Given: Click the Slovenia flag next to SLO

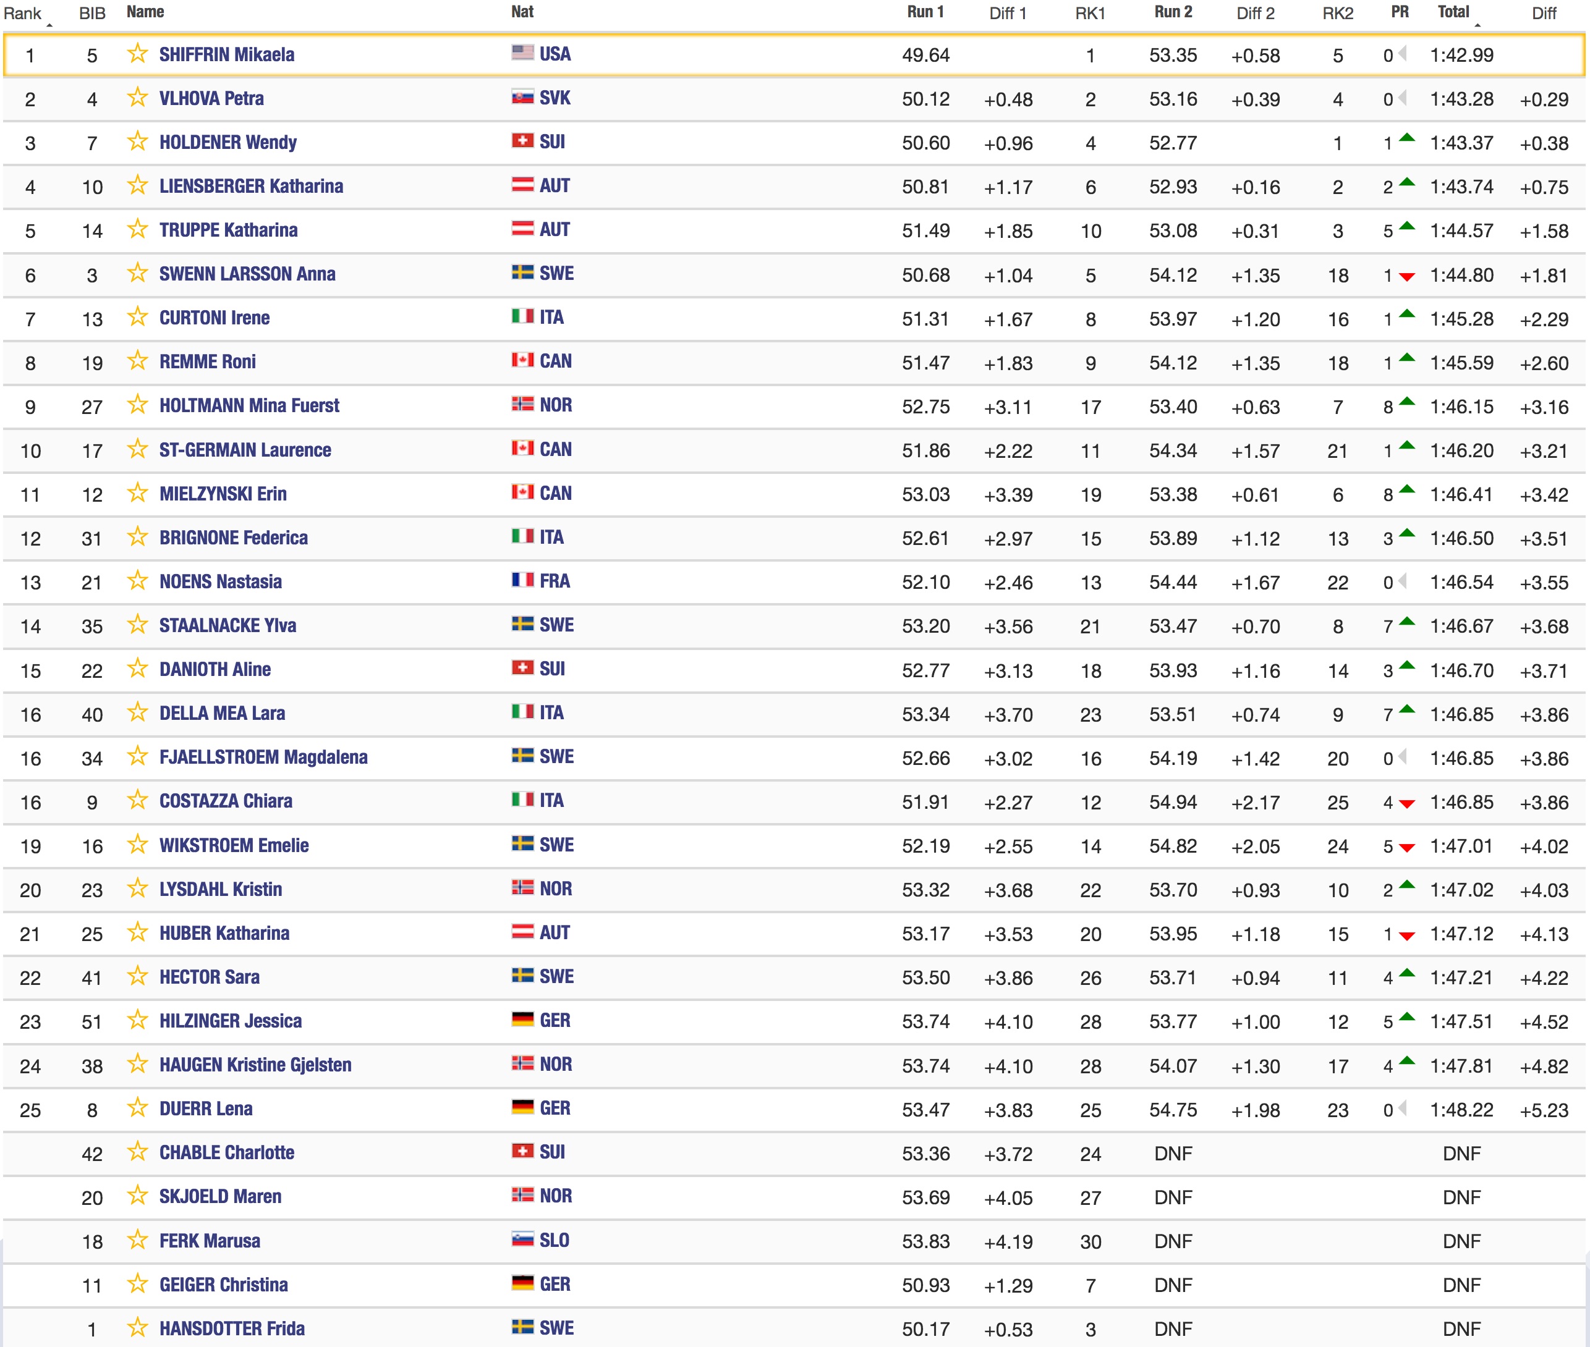Looking at the screenshot, I should tap(522, 1240).
